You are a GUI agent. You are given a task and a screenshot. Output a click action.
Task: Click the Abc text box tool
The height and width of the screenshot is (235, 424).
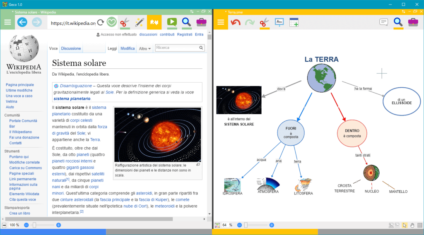279,22
